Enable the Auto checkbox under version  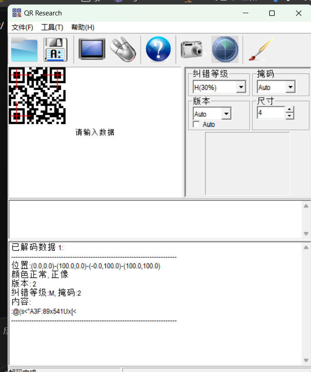pos(197,124)
